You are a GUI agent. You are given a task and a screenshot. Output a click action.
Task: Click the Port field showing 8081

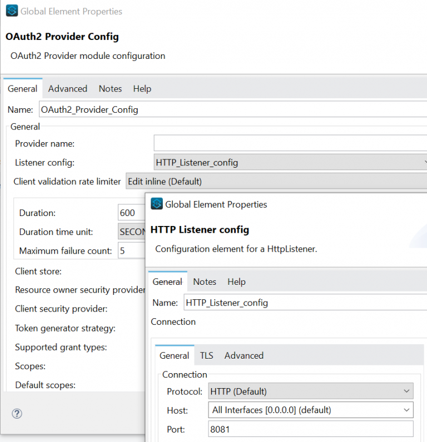[310, 429]
